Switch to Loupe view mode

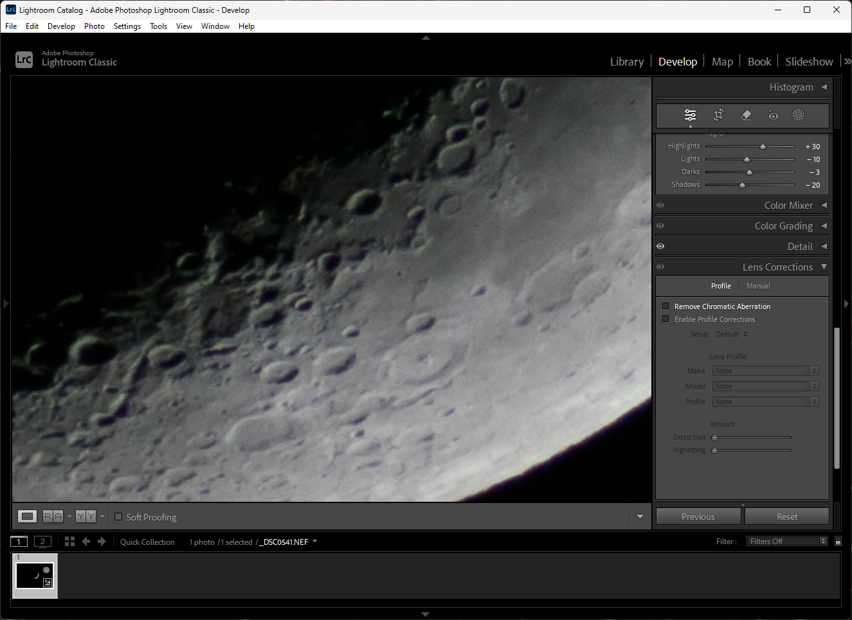click(x=27, y=516)
